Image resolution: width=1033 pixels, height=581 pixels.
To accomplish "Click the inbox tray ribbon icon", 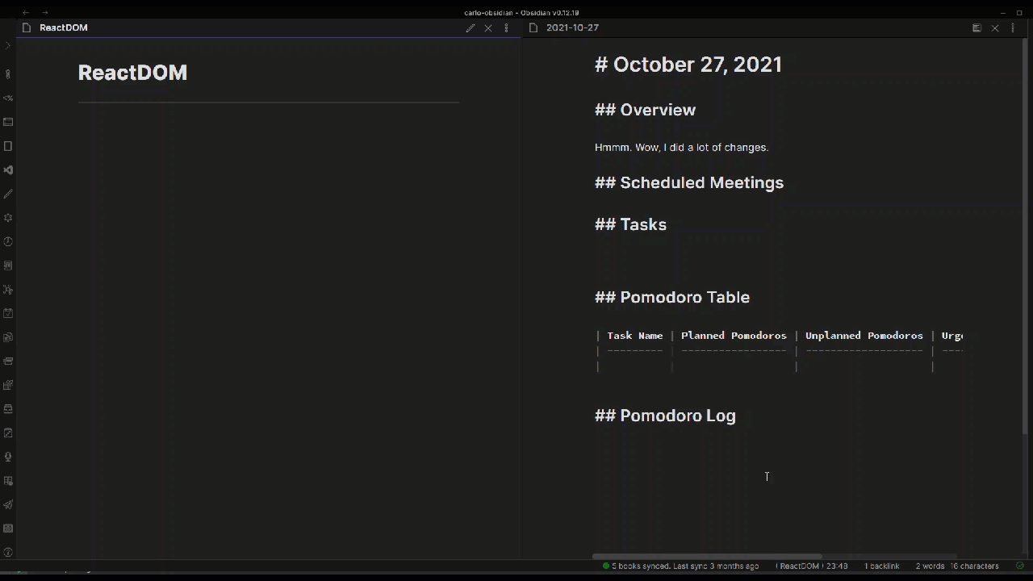I will click(x=8, y=409).
